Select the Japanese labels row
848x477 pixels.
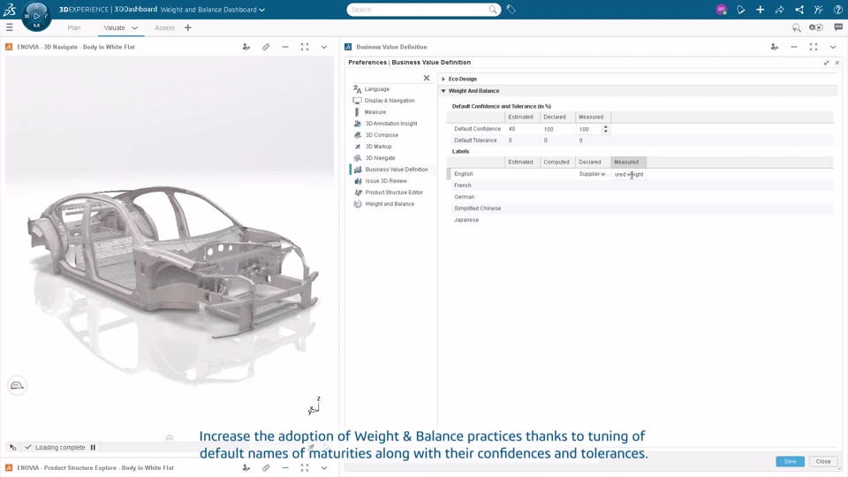pyautogui.click(x=640, y=220)
